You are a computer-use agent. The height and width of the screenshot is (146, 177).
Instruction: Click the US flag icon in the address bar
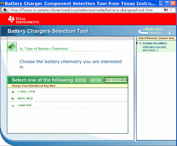pos(166,10)
